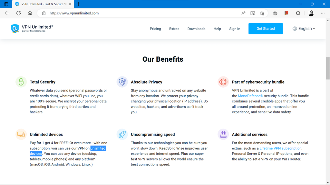Reload the page with refresh icon
330x185 pixels.
[18, 13]
